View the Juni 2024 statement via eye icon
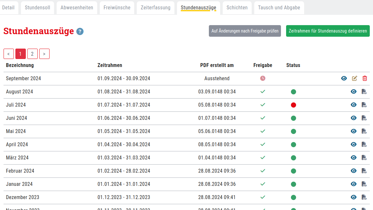This screenshot has height=210, width=373. [x=354, y=118]
